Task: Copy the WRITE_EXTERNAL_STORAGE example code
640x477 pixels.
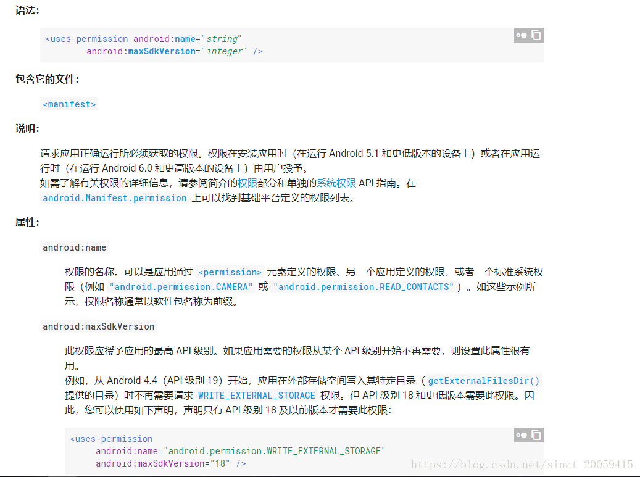Action: [536, 436]
